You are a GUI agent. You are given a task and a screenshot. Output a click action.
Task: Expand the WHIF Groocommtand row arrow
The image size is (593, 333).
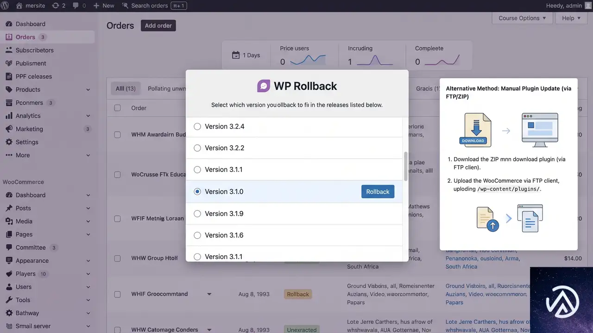(x=209, y=294)
